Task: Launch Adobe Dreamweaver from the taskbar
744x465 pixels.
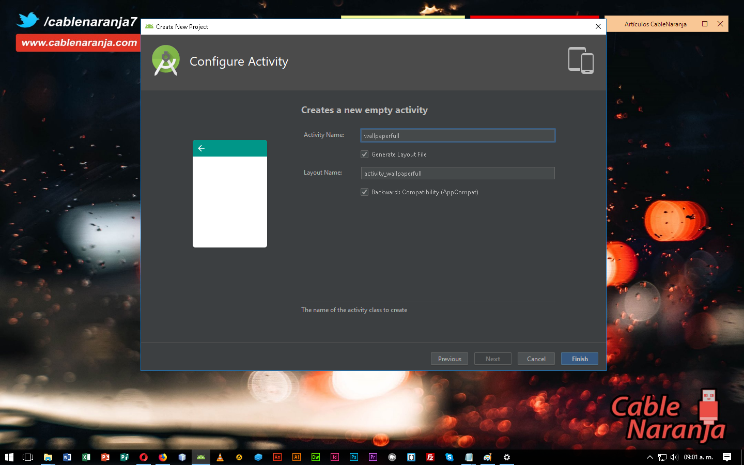Action: point(316,457)
